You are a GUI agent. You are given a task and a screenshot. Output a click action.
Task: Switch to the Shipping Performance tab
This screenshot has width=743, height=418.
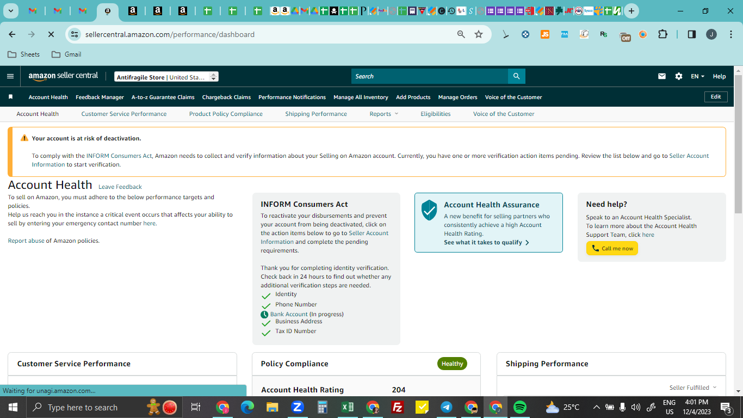pyautogui.click(x=316, y=114)
